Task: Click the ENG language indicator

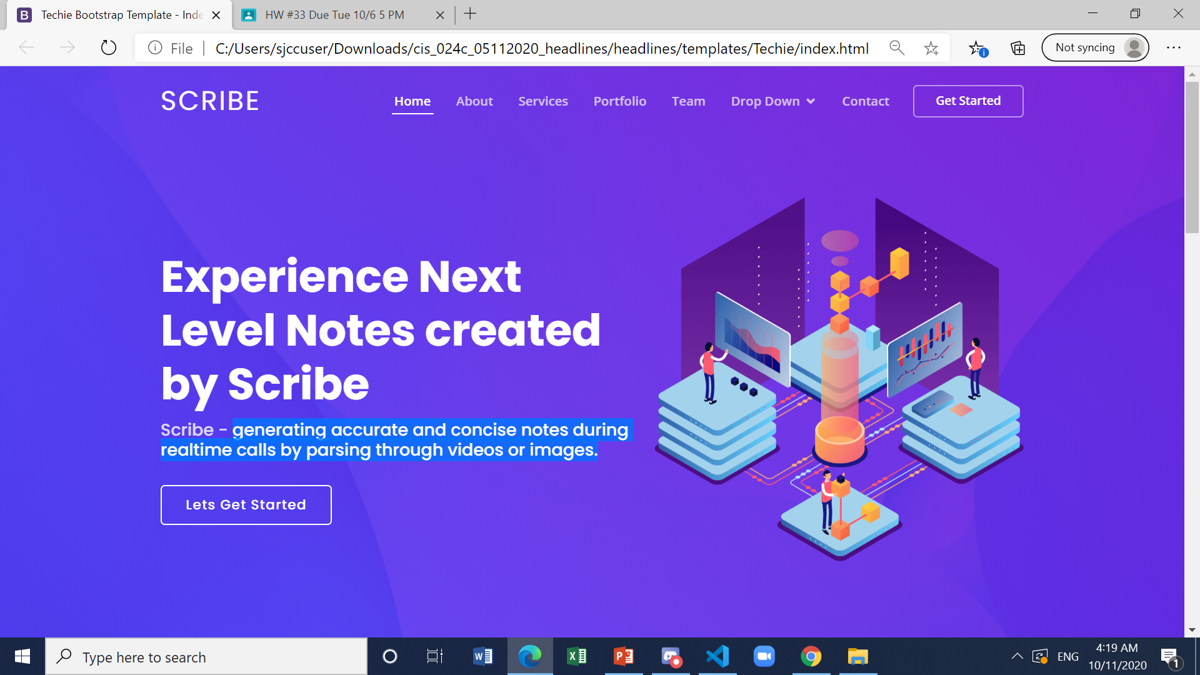Action: coord(1067,656)
